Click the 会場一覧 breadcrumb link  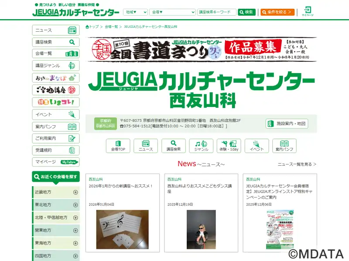tap(111, 27)
